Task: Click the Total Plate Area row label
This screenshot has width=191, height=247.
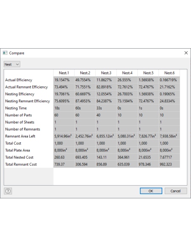Action: (x=17, y=150)
